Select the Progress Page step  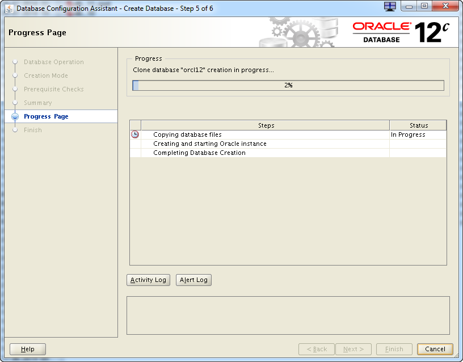46,116
